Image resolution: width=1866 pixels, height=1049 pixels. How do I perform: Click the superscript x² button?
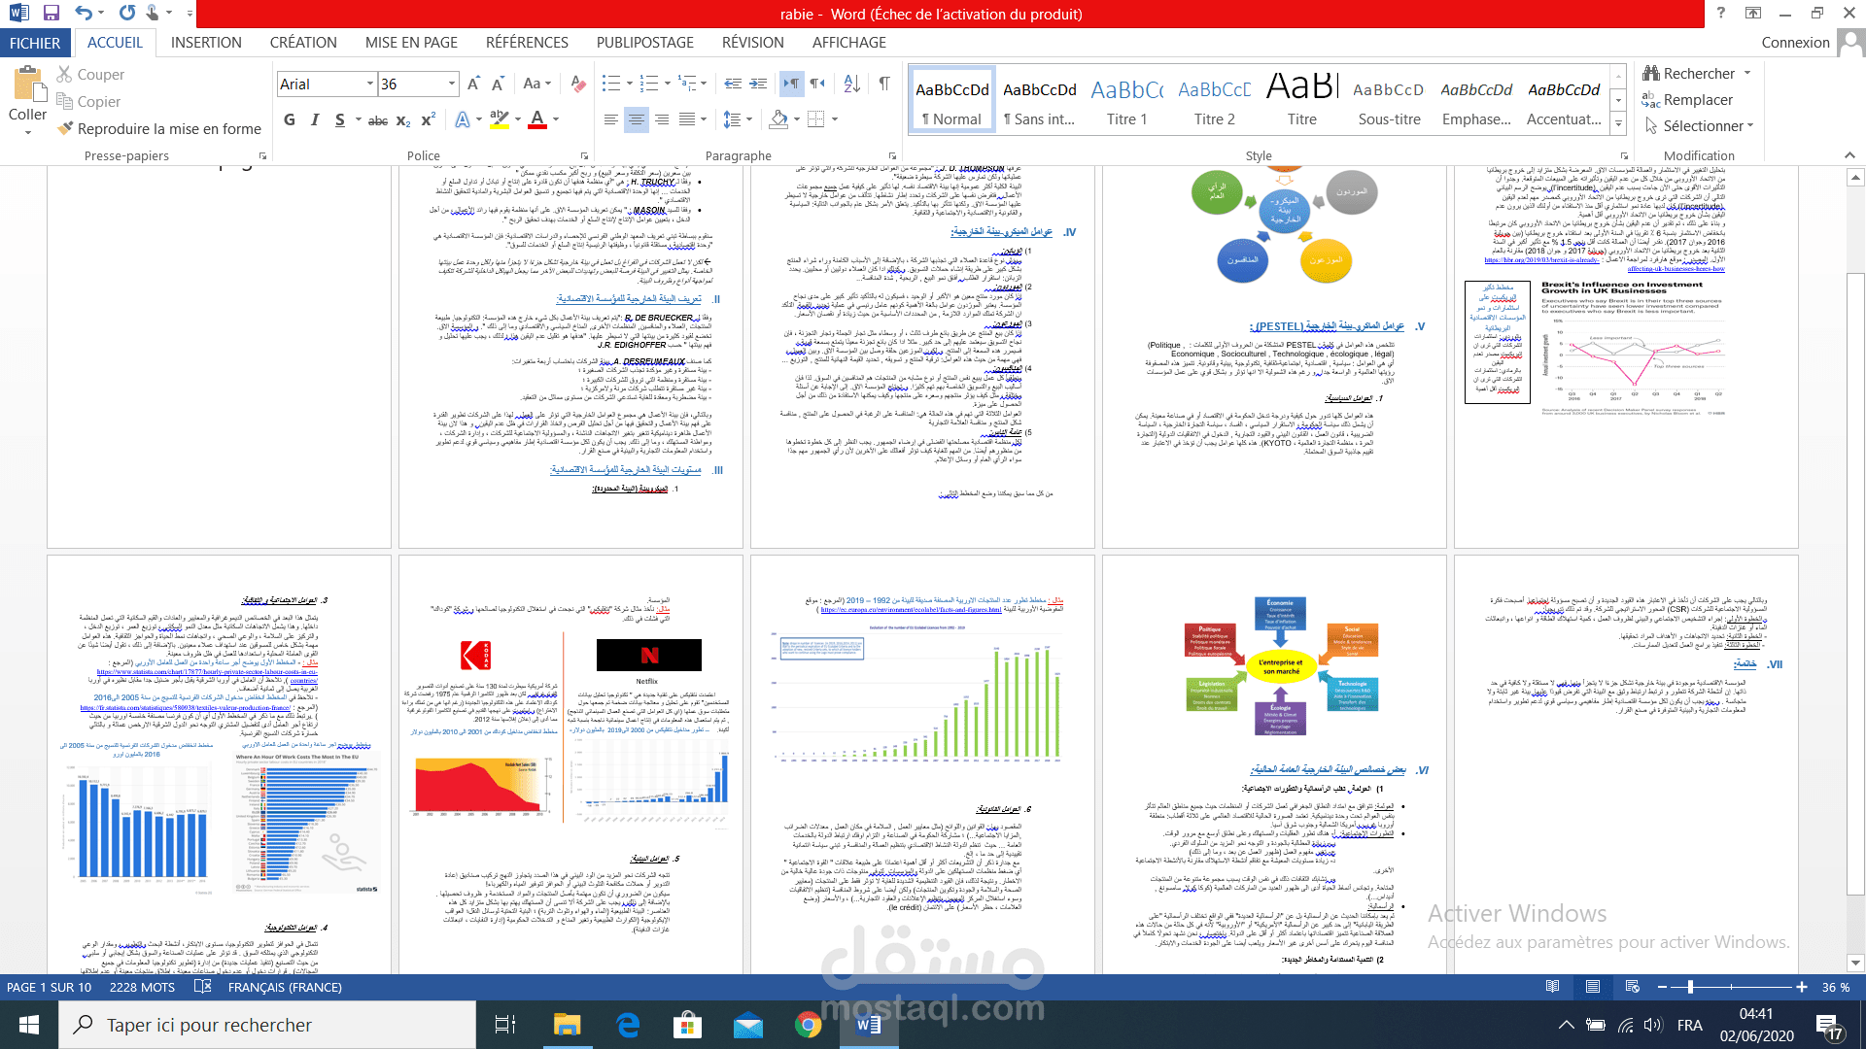428,119
